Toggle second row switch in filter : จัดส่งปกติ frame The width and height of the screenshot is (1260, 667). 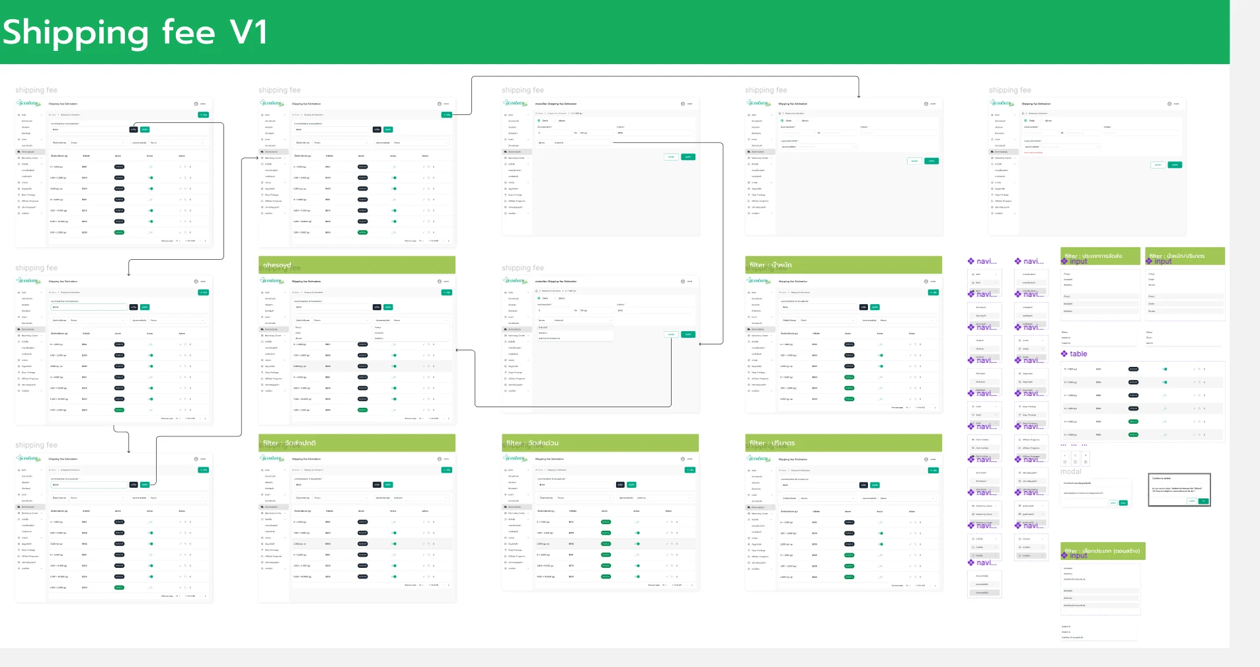click(x=394, y=533)
